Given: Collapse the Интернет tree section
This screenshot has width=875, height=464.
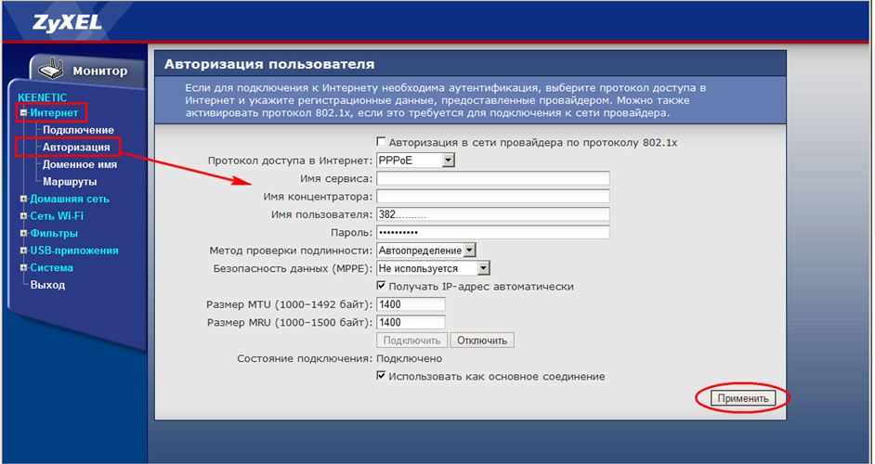Looking at the screenshot, I should tap(23, 113).
